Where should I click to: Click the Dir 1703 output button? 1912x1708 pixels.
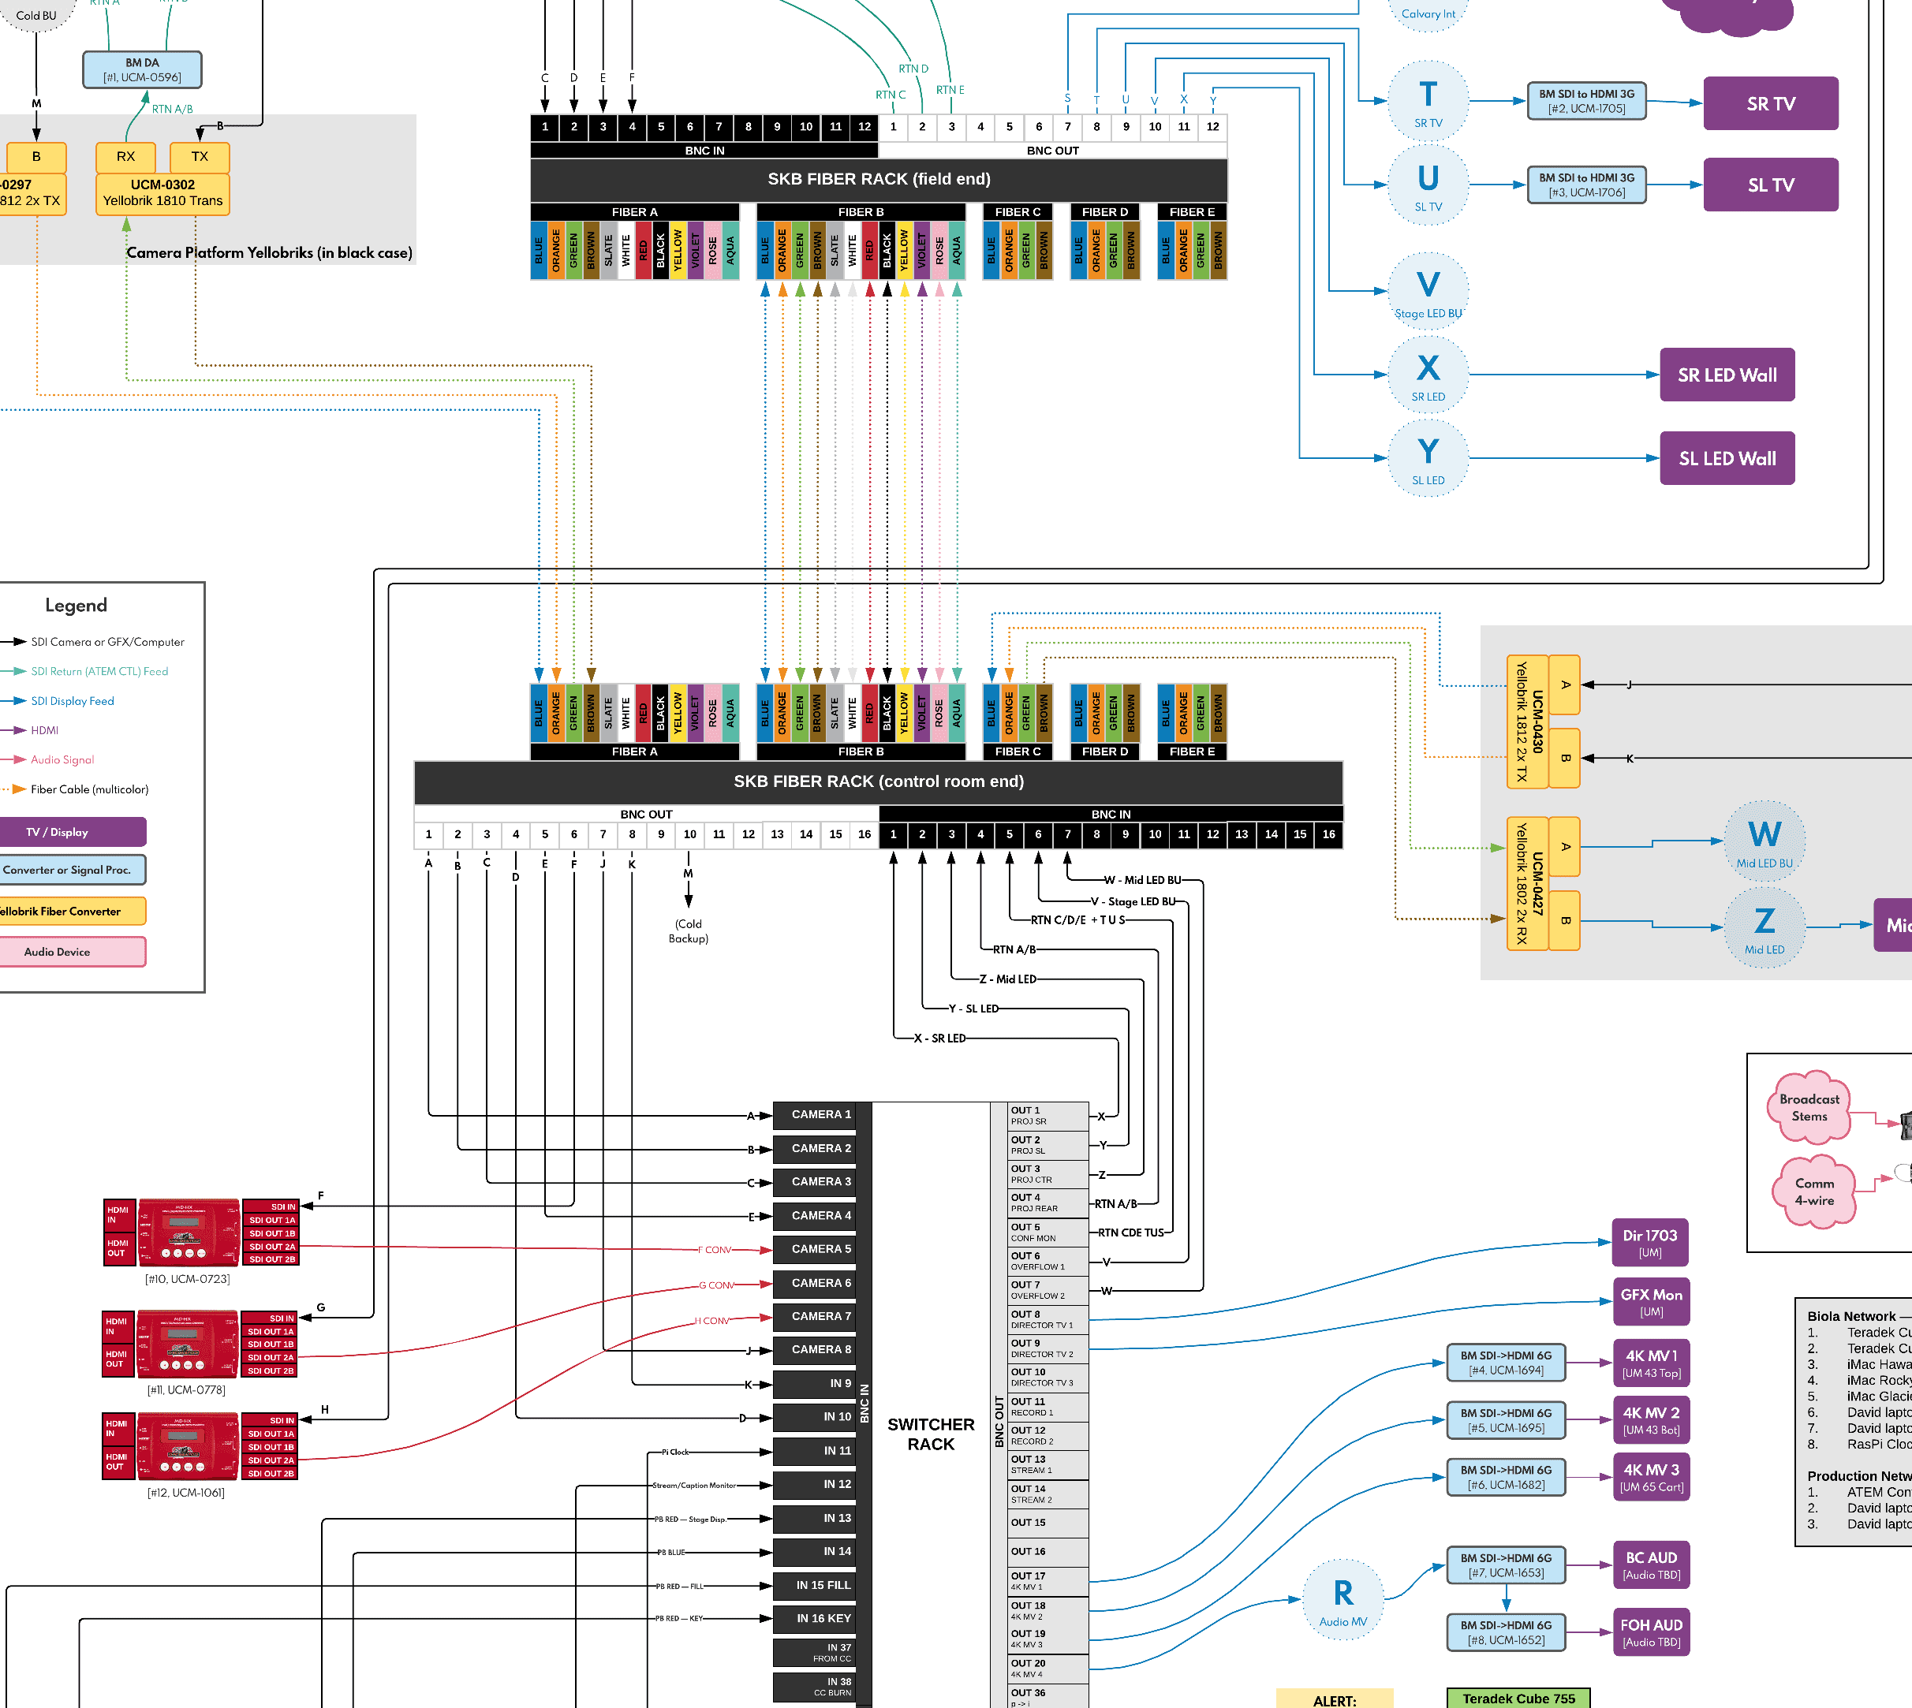[1650, 1242]
